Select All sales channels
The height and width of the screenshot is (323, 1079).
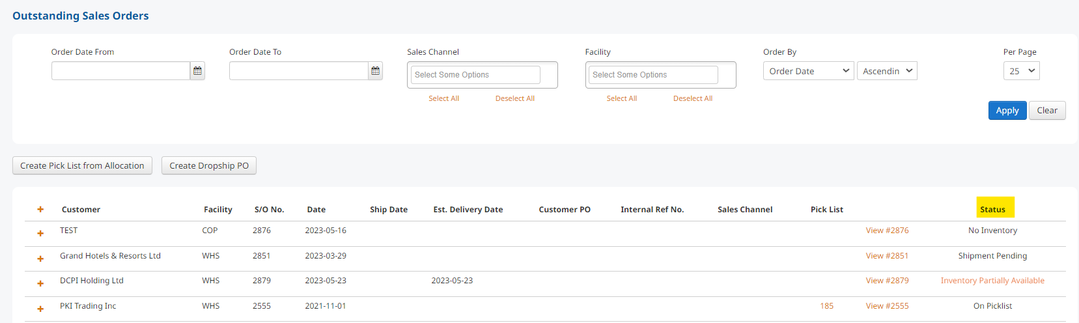coord(443,98)
